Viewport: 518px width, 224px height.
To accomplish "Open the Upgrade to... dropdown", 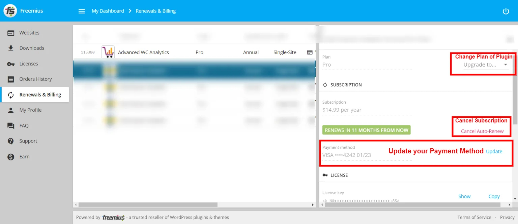I will (486, 65).
